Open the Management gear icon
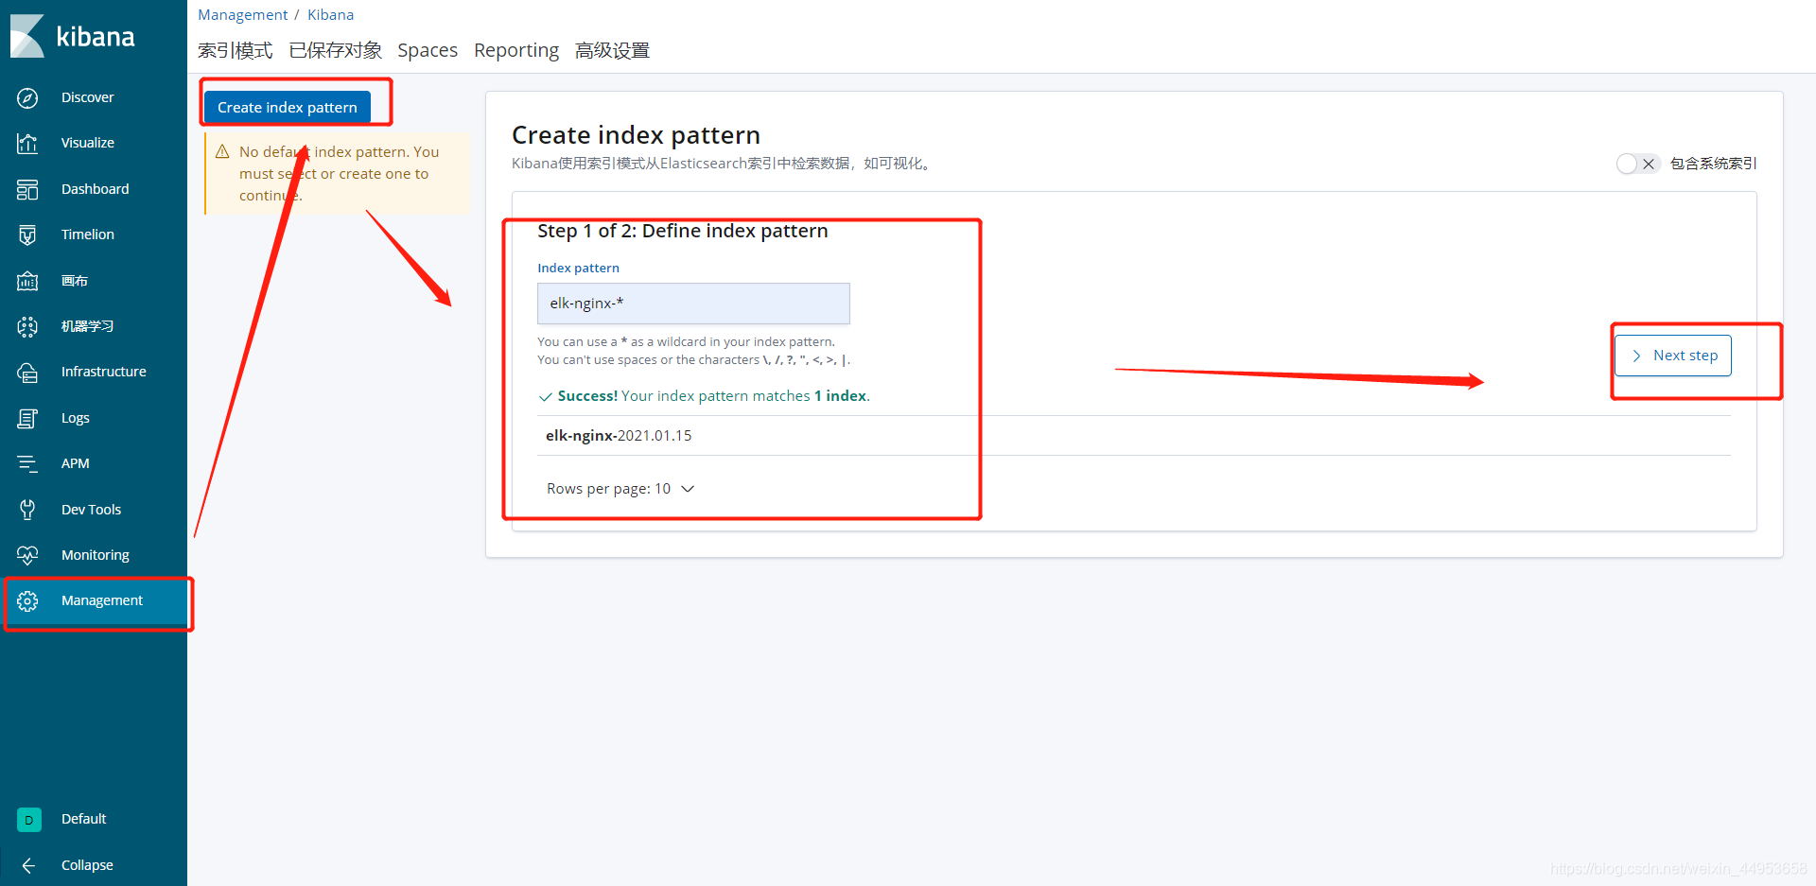The width and height of the screenshot is (1816, 886). [x=27, y=600]
